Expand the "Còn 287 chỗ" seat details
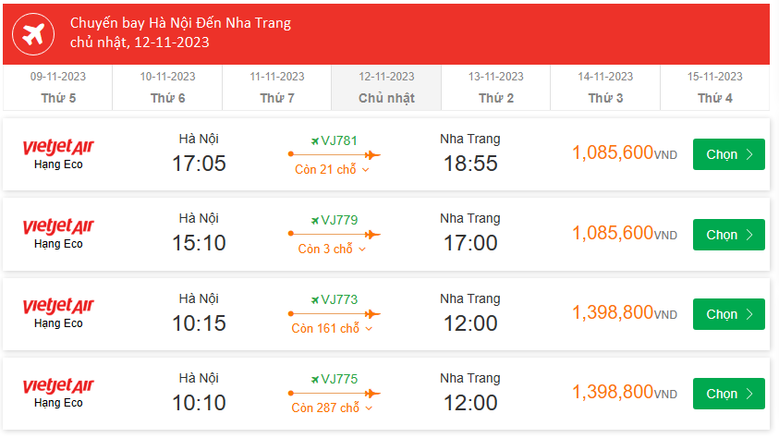 (x=333, y=408)
